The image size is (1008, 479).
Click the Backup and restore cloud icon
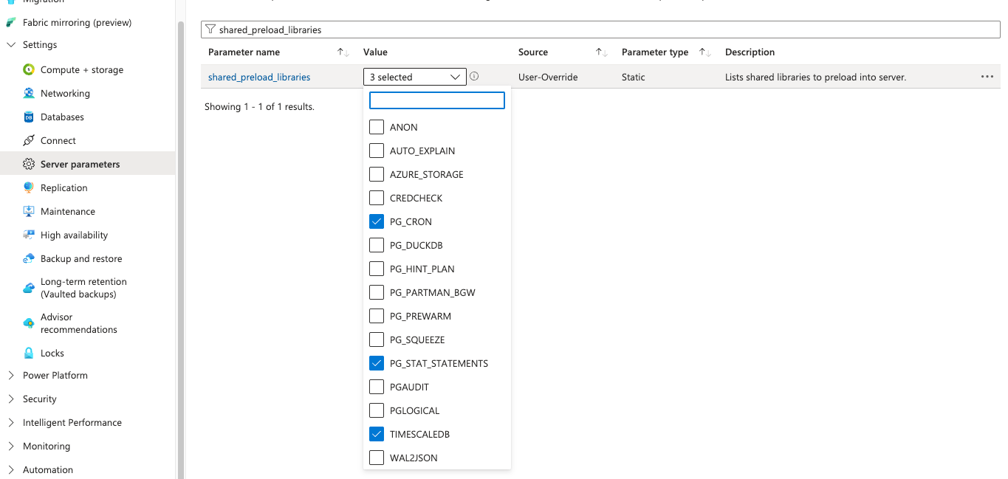[29, 259]
